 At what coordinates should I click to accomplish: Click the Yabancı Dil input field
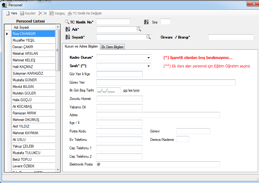[x=120, y=107]
